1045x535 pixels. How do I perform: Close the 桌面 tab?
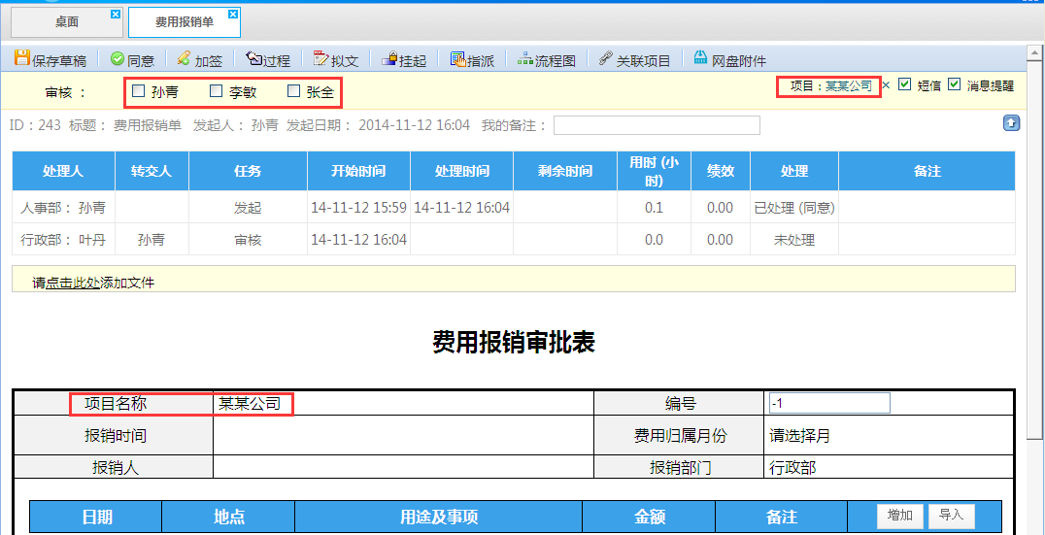[x=116, y=14]
